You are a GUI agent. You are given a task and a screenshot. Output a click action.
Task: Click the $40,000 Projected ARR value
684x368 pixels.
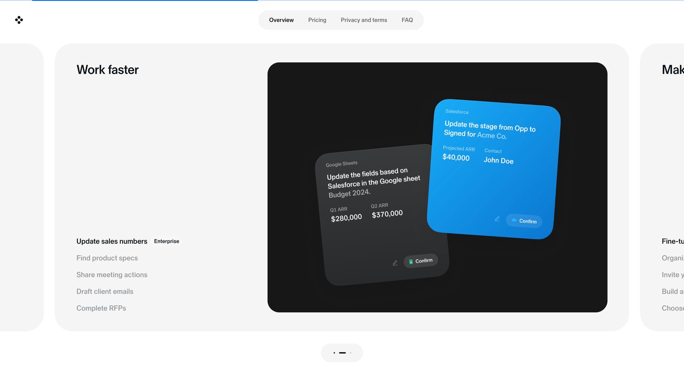click(x=456, y=157)
